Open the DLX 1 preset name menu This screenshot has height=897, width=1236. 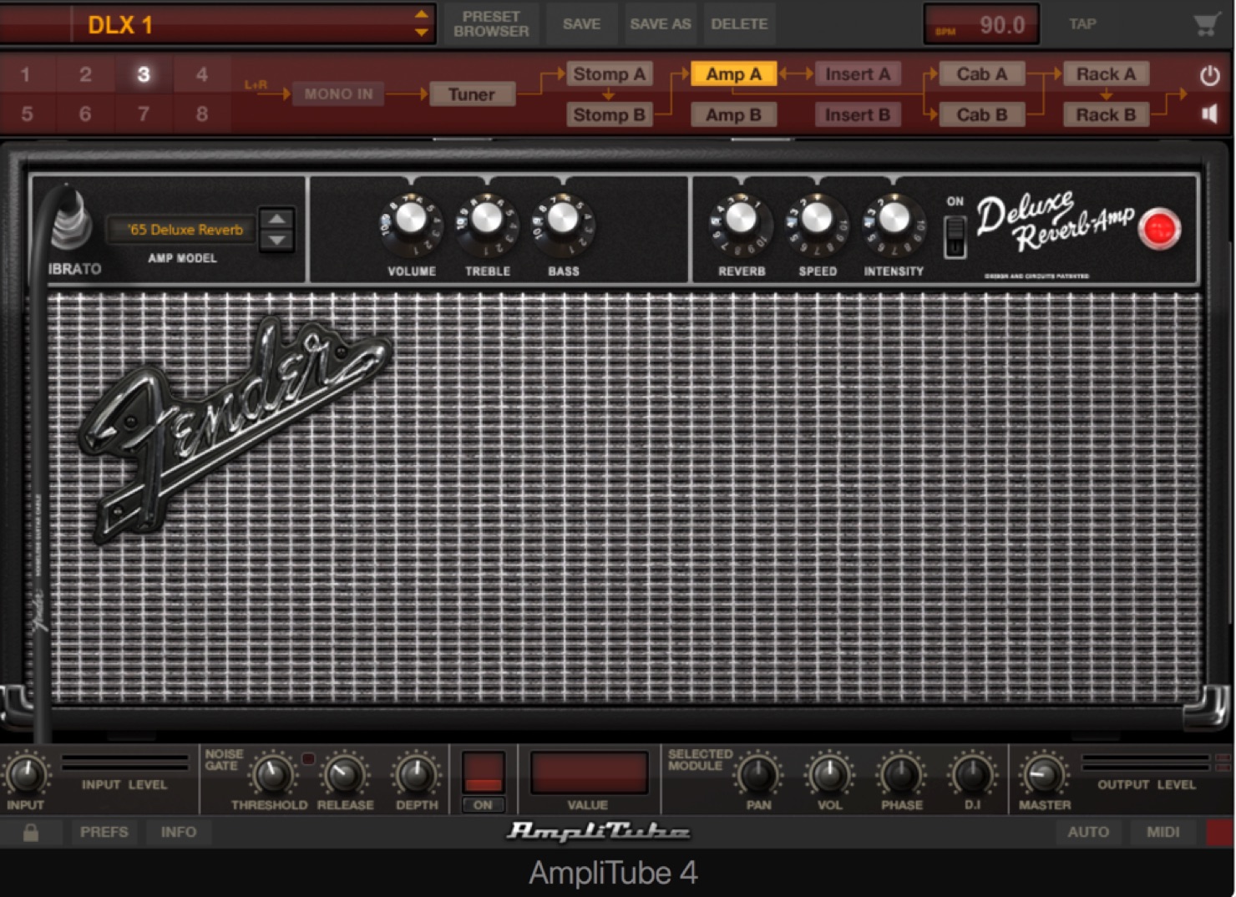[242, 25]
